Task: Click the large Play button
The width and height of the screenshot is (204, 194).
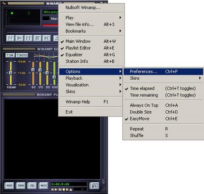Action: click(19, 38)
